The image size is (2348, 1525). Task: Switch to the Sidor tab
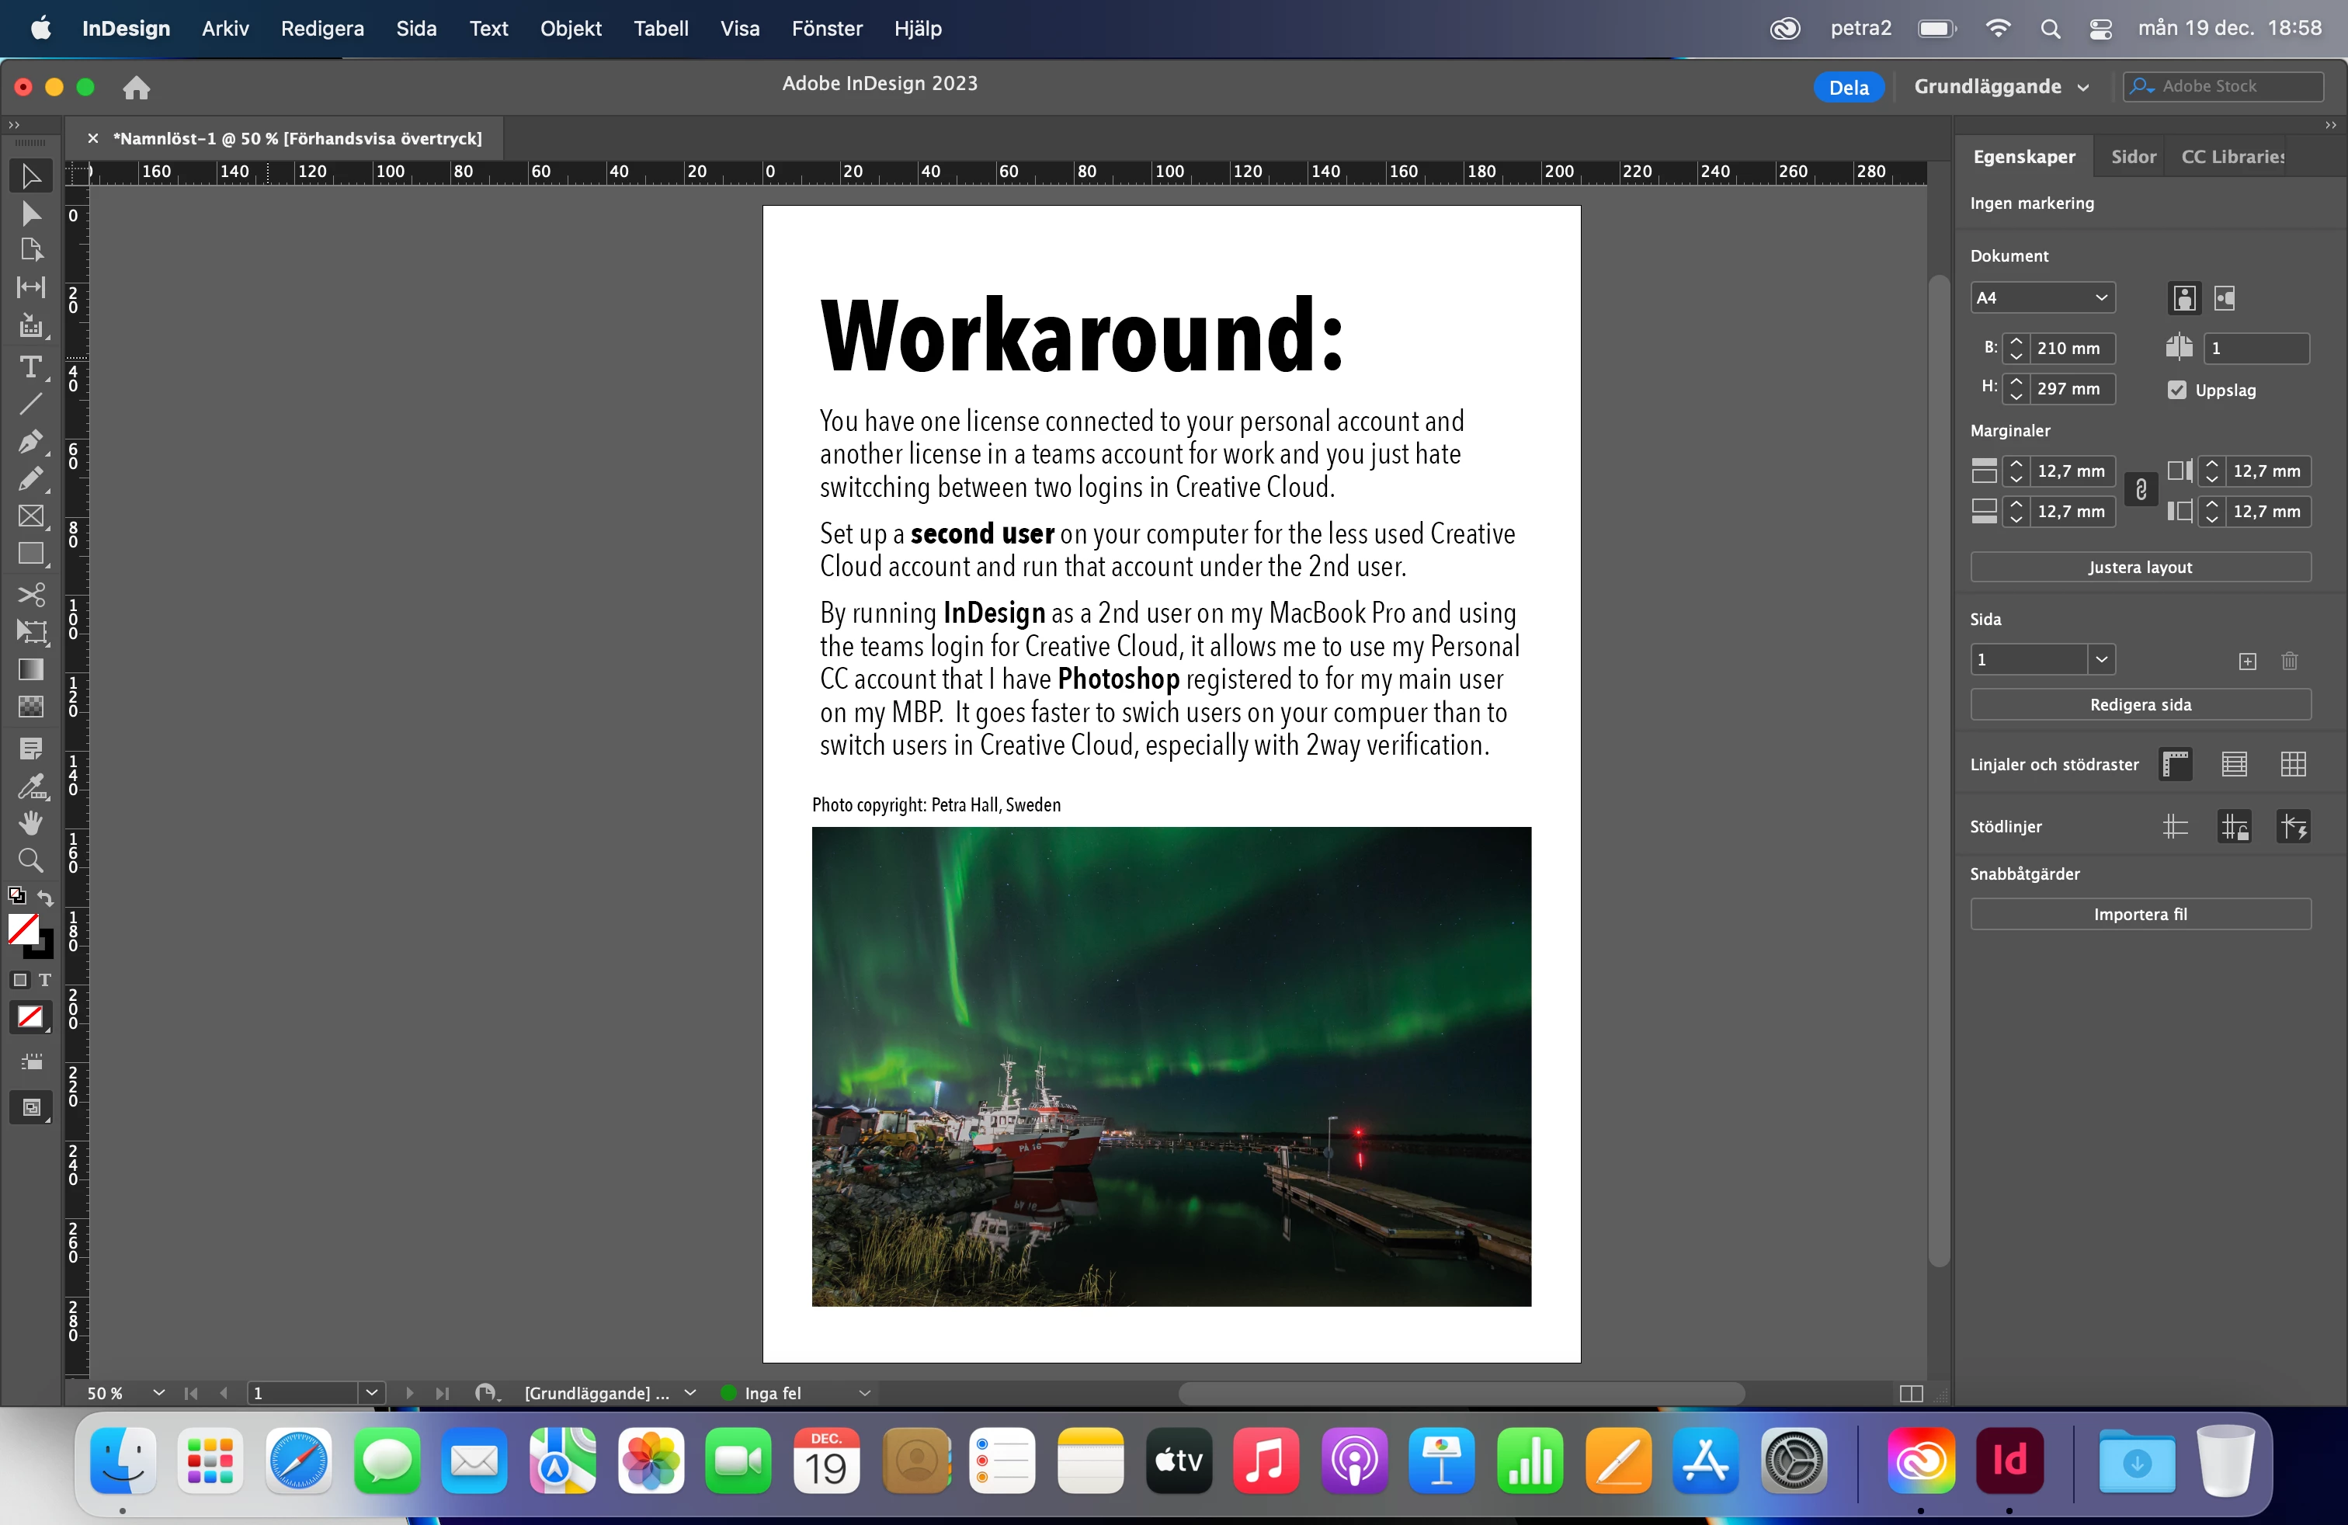tap(2133, 157)
